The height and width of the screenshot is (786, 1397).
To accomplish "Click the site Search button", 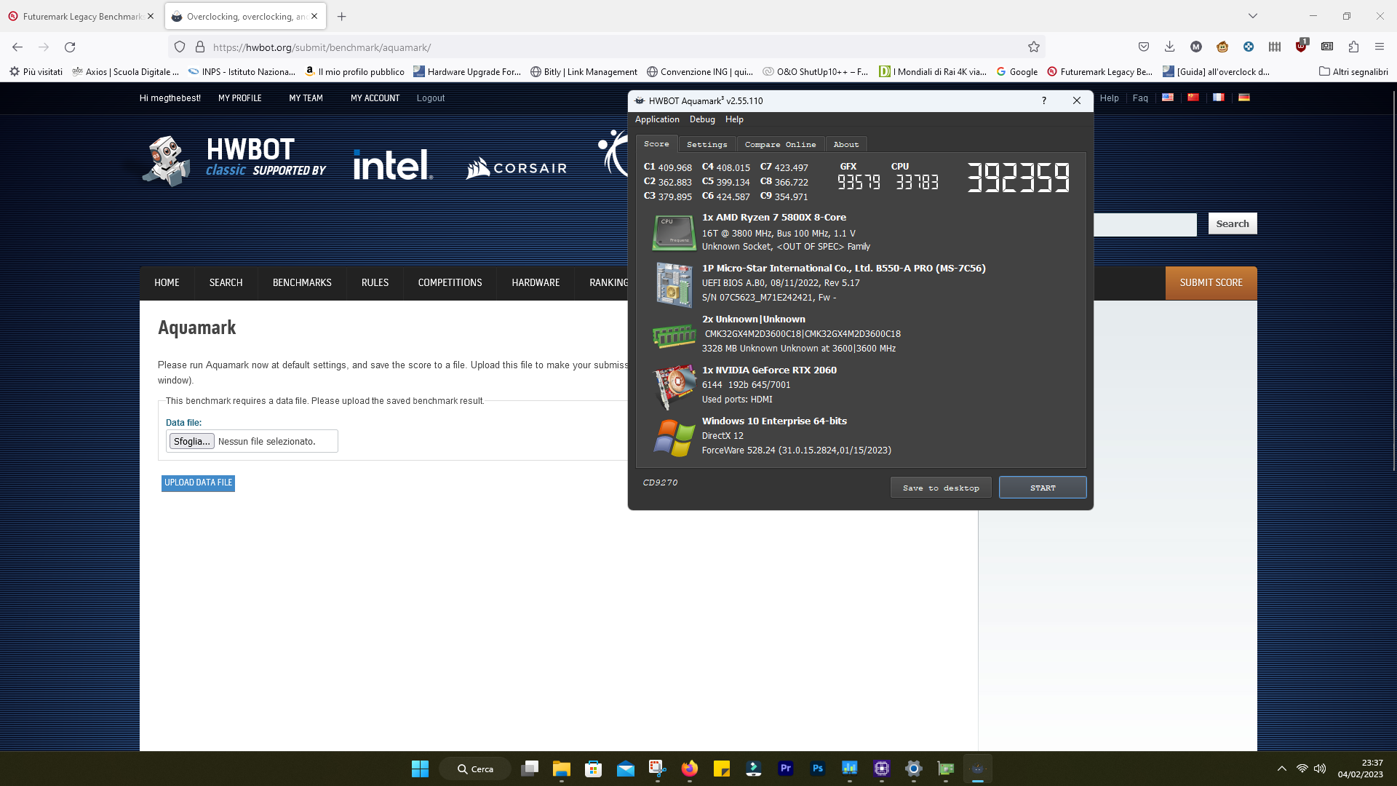I will tap(1233, 223).
